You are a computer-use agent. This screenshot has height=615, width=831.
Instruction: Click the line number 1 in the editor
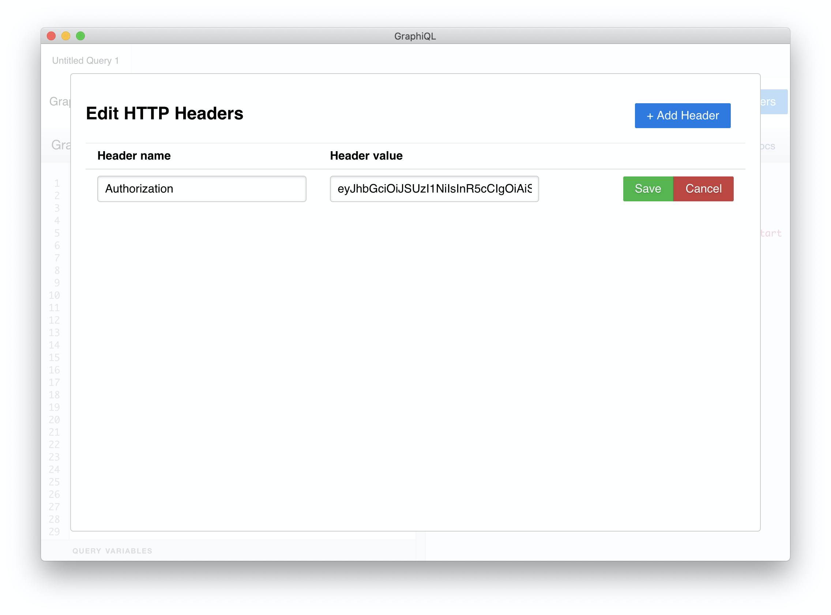57,182
